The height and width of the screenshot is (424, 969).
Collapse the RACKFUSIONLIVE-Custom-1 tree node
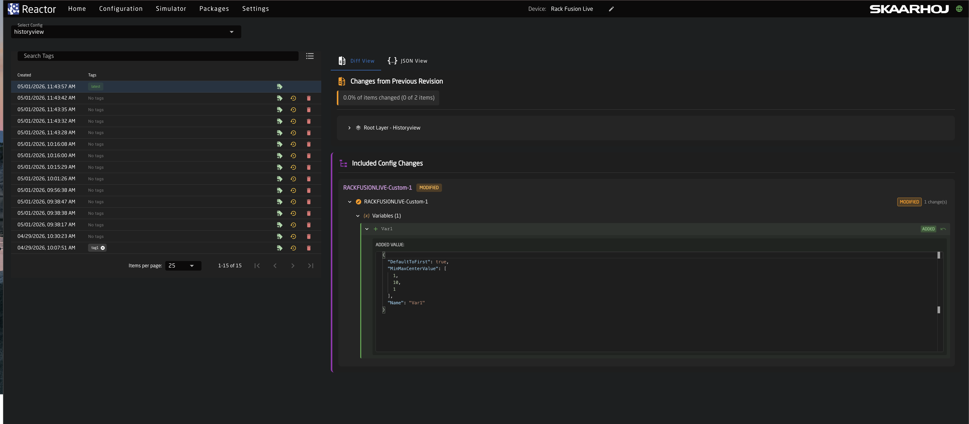[x=350, y=202]
